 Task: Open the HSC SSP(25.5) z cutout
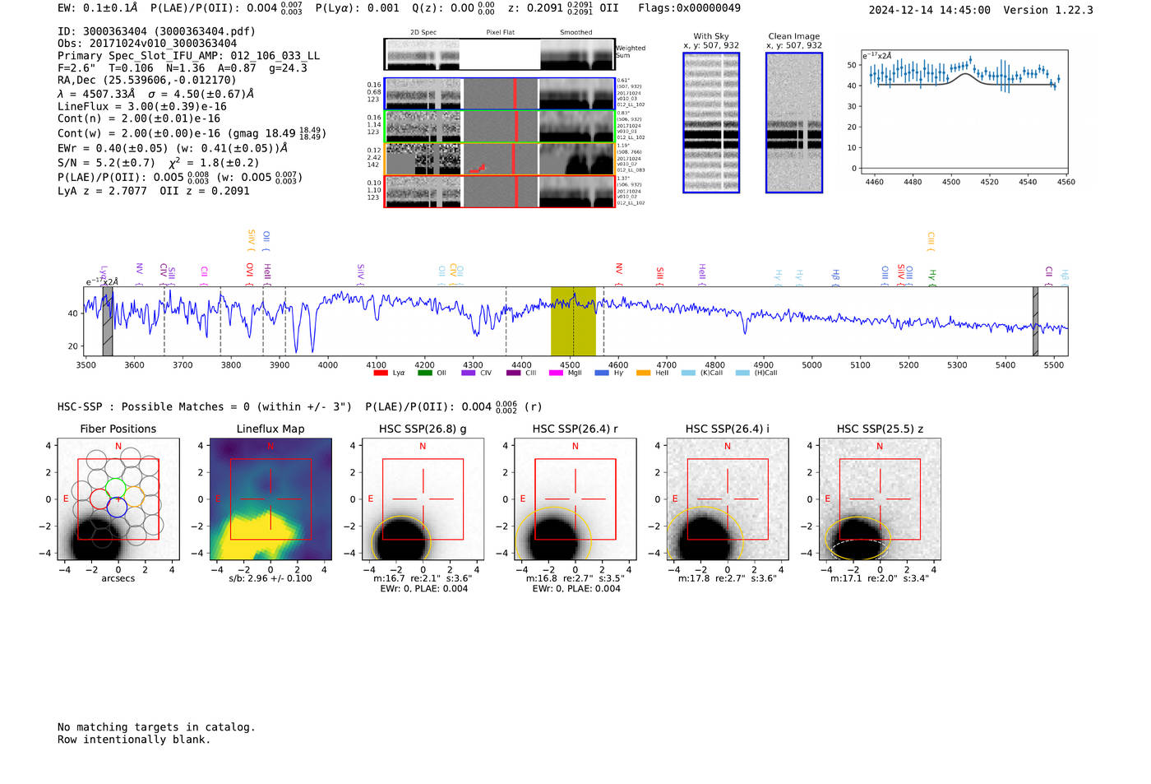click(880, 499)
